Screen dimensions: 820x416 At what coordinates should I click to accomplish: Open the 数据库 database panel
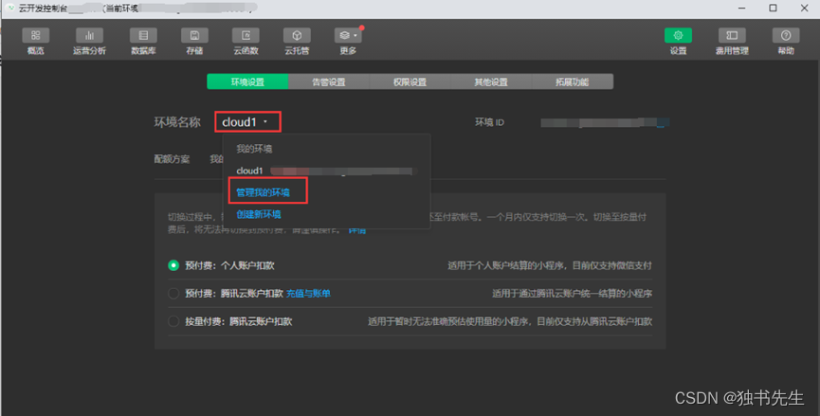pos(143,42)
